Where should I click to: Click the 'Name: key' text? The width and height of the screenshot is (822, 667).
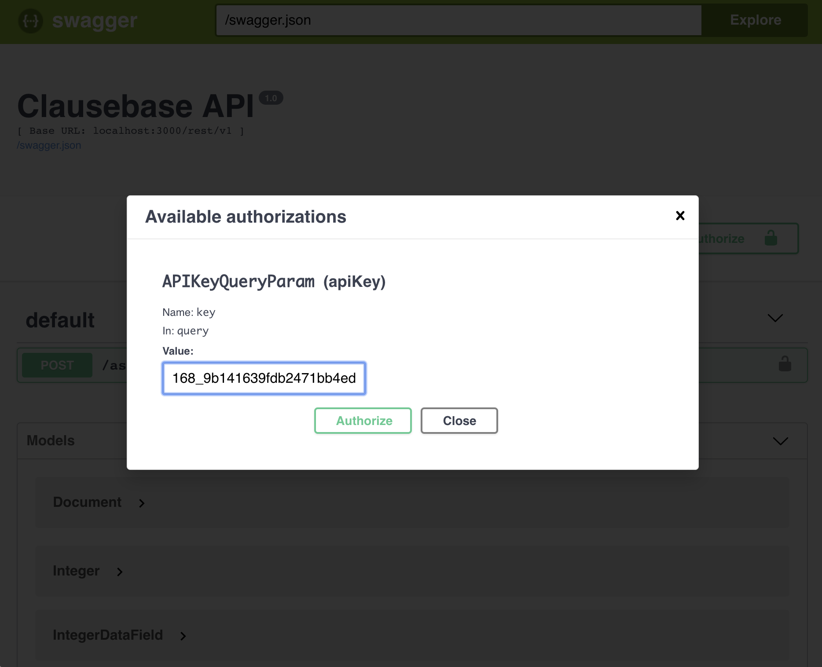coord(189,312)
